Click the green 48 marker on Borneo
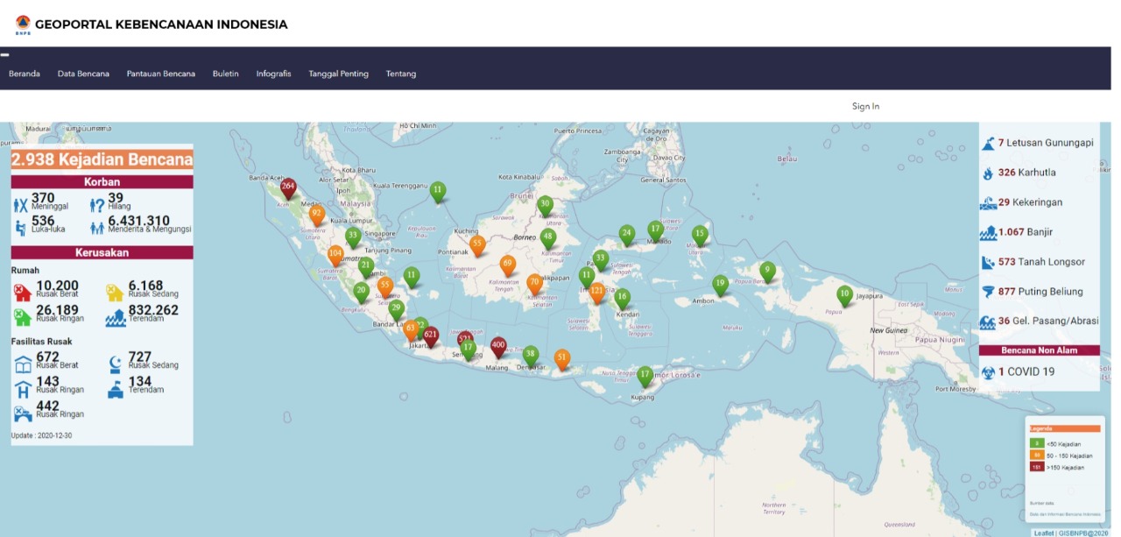This screenshot has width=1121, height=537. pos(548,237)
